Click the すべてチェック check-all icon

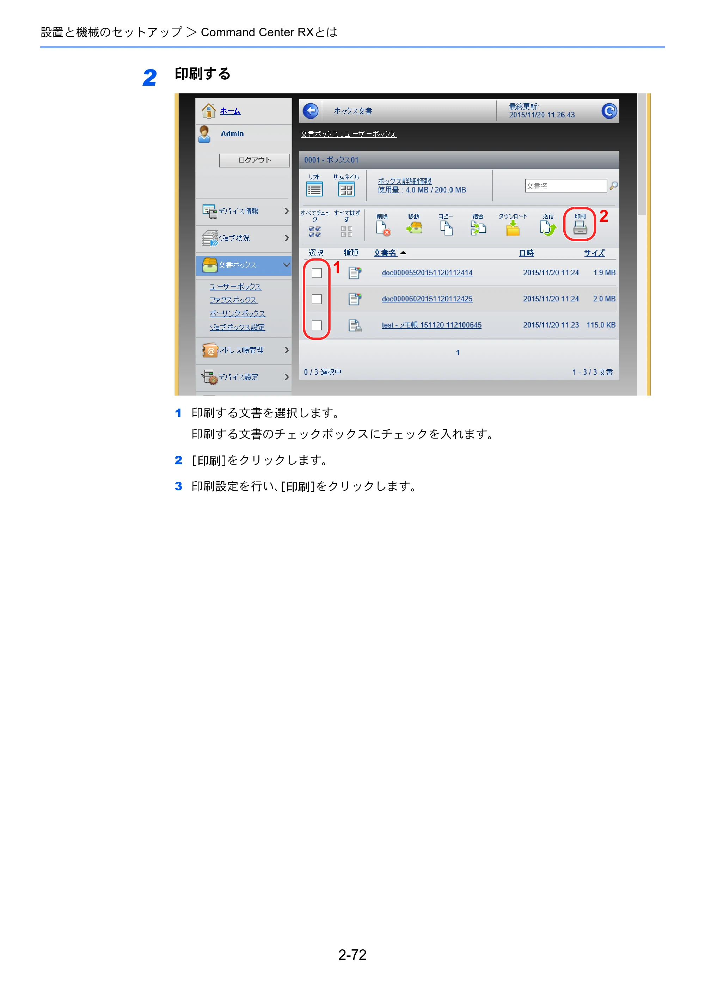tap(315, 231)
